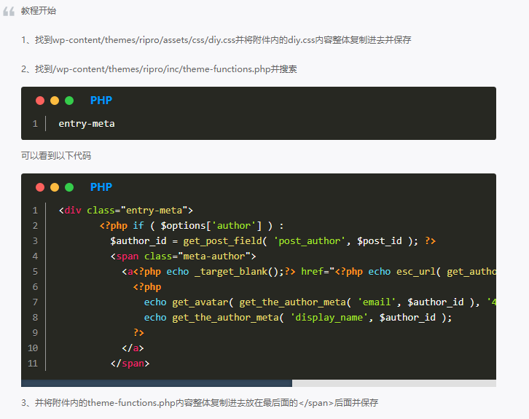Click green dot on the second PHP code block

pyautogui.click(x=69, y=187)
